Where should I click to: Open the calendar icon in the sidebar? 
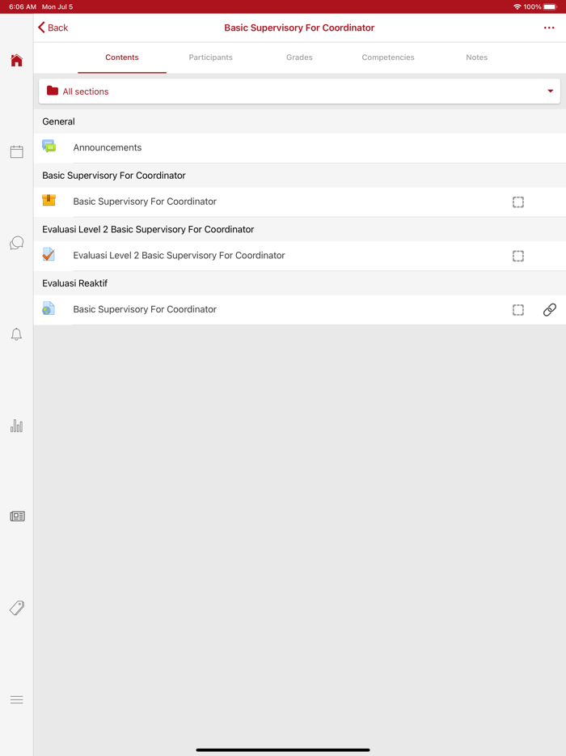(x=16, y=151)
